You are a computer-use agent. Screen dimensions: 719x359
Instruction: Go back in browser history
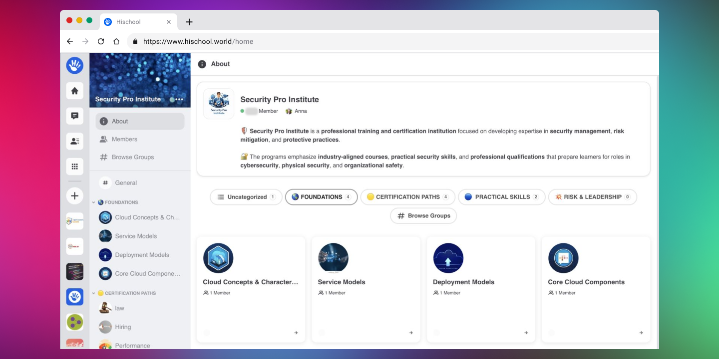coord(70,41)
